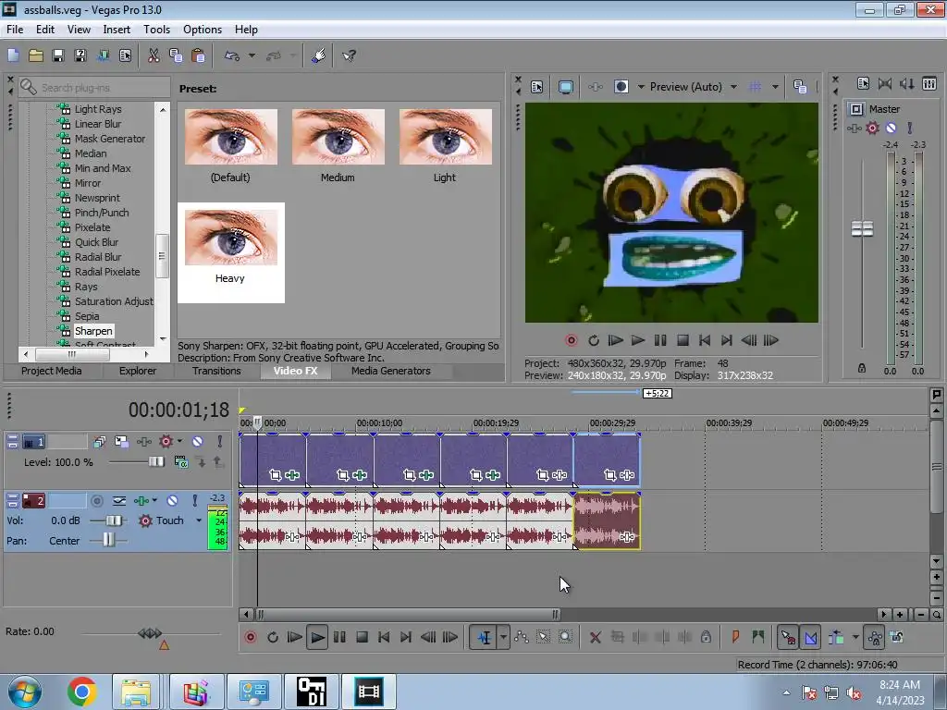Open the File menu
This screenshot has height=710, width=947.
pyautogui.click(x=15, y=29)
